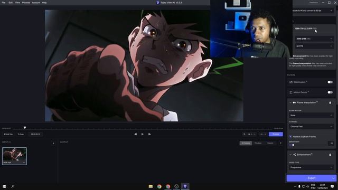This screenshot has height=190, width=338.
Task: Adjust the Sensitivity slider
Action: (307, 145)
